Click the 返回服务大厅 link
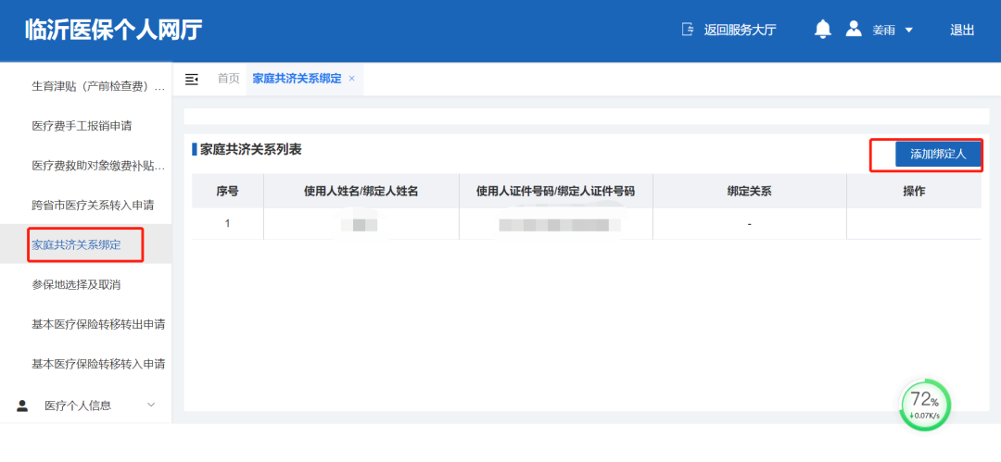 [x=740, y=30]
